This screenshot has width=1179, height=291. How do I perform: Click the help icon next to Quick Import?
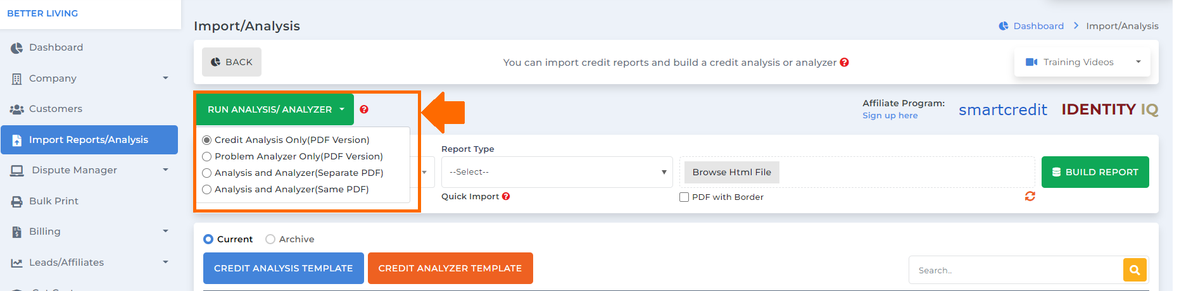(506, 196)
